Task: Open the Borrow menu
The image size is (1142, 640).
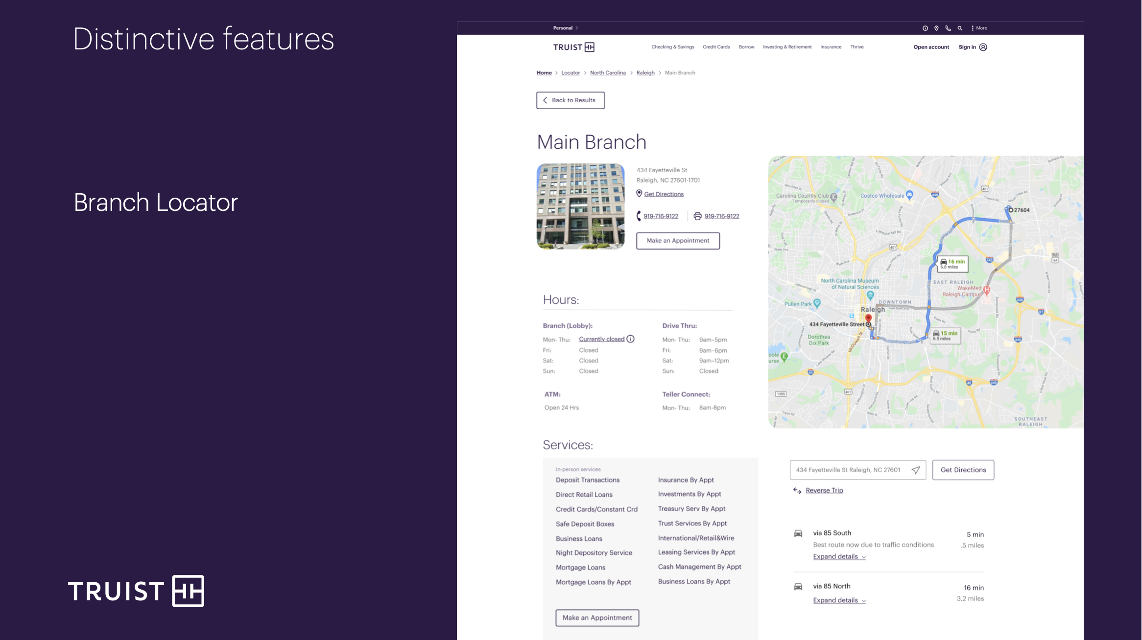Action: pyautogui.click(x=746, y=47)
